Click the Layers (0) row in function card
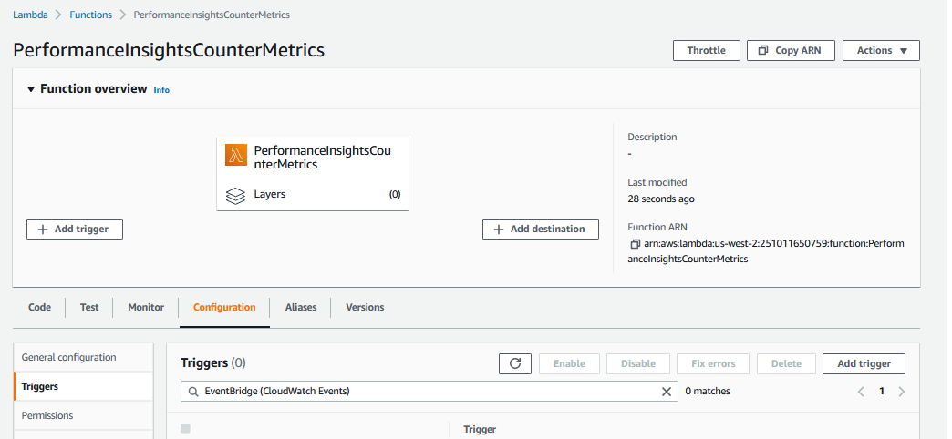Screen dimensions: 952x439 tap(313, 195)
